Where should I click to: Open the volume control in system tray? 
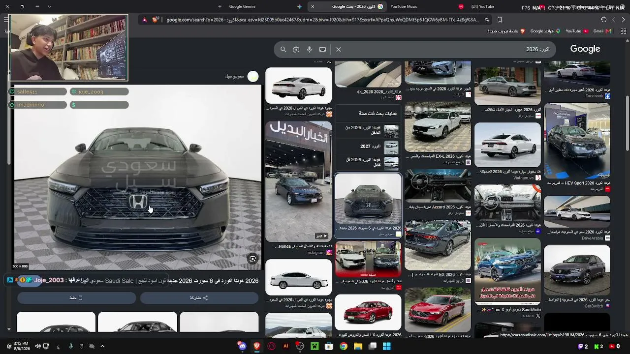coord(38,346)
